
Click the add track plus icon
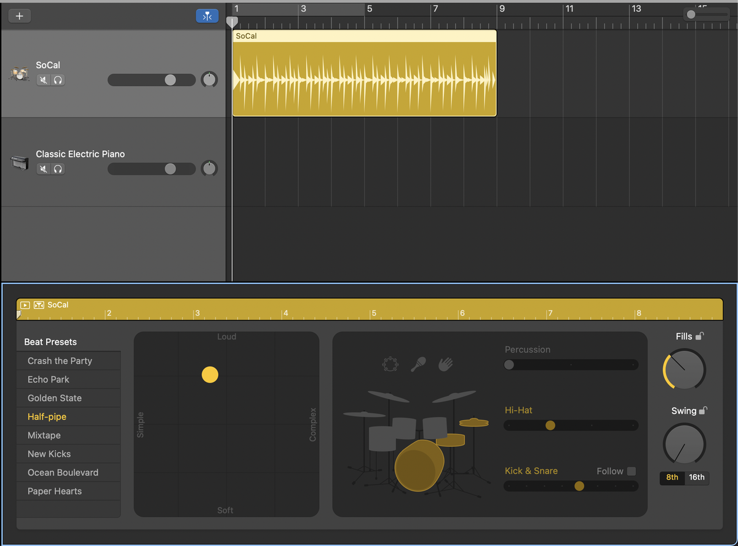(19, 15)
